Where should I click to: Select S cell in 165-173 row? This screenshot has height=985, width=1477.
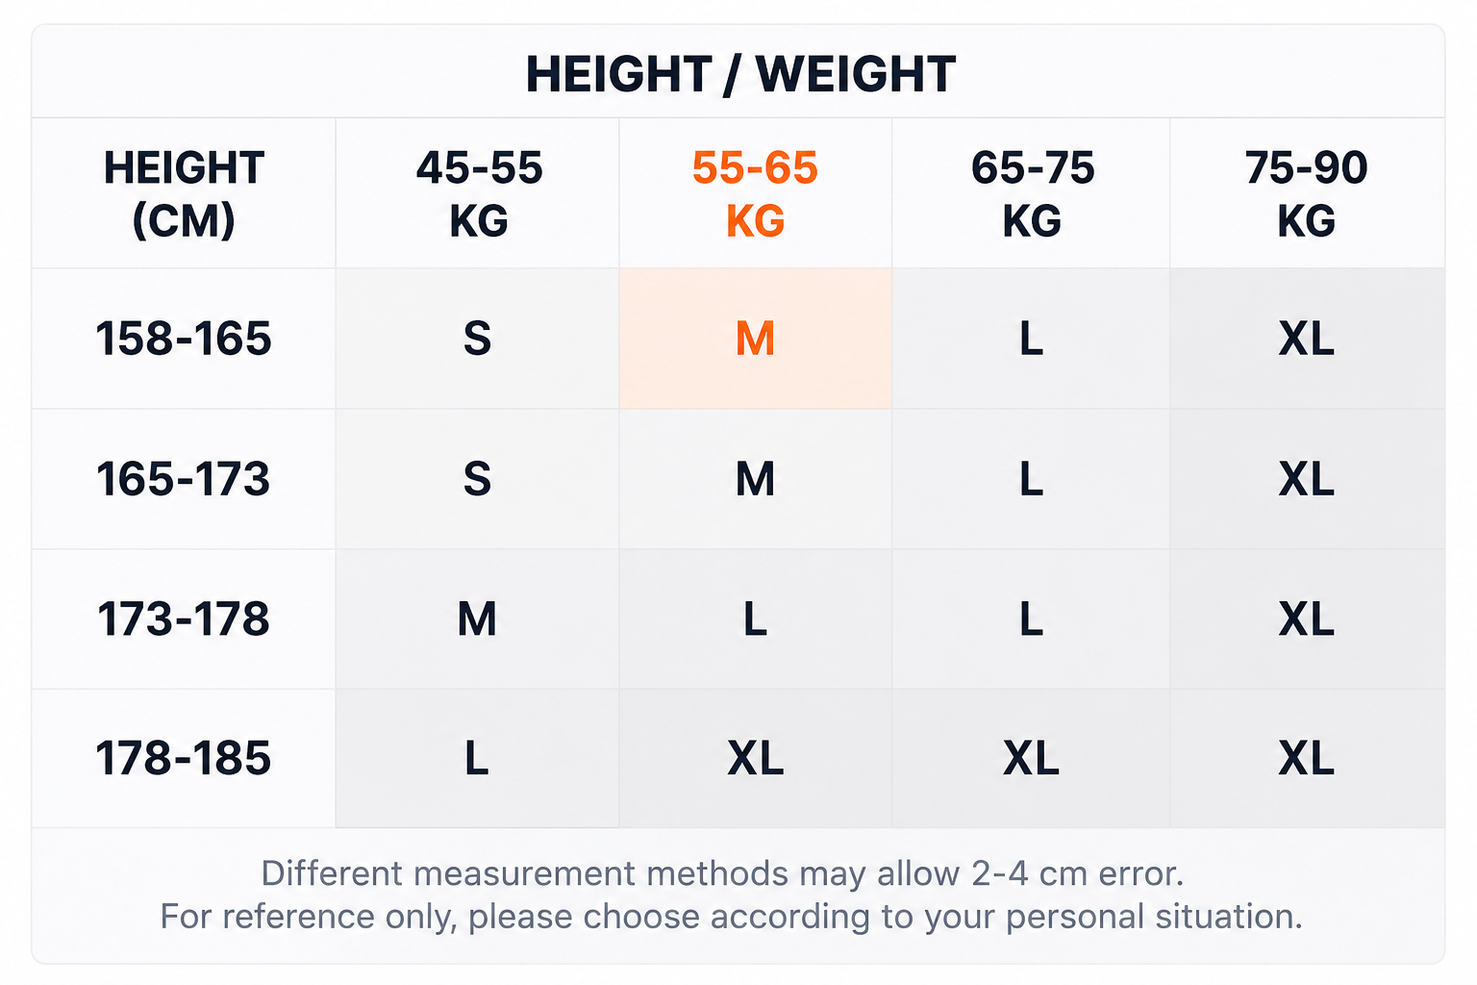(478, 479)
